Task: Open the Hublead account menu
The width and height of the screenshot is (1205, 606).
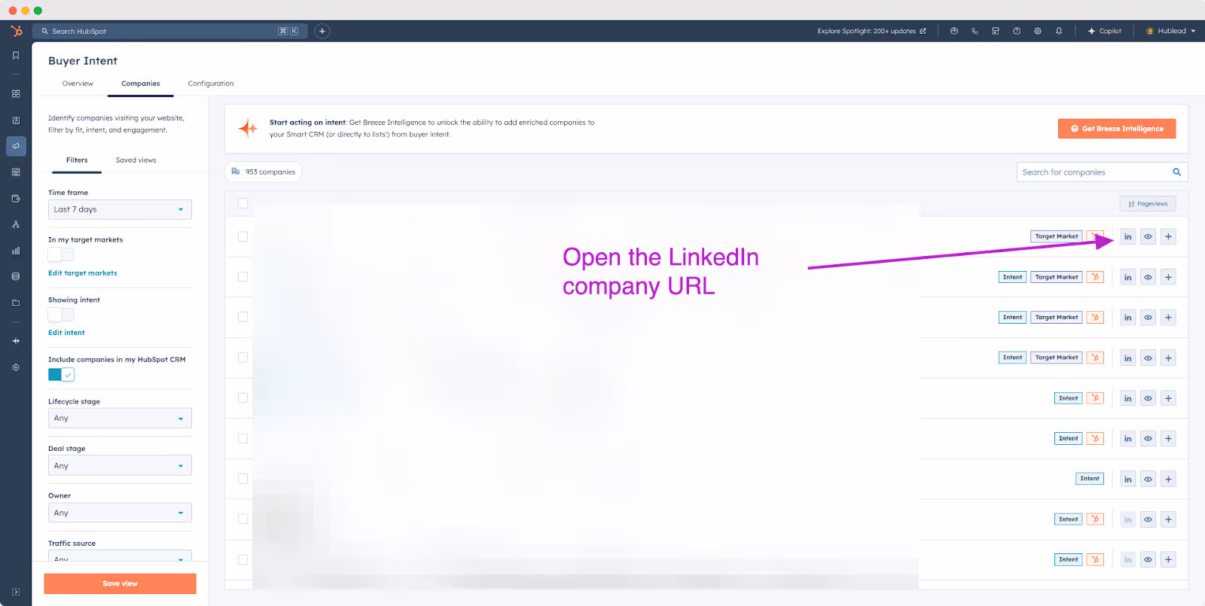Action: point(1170,31)
